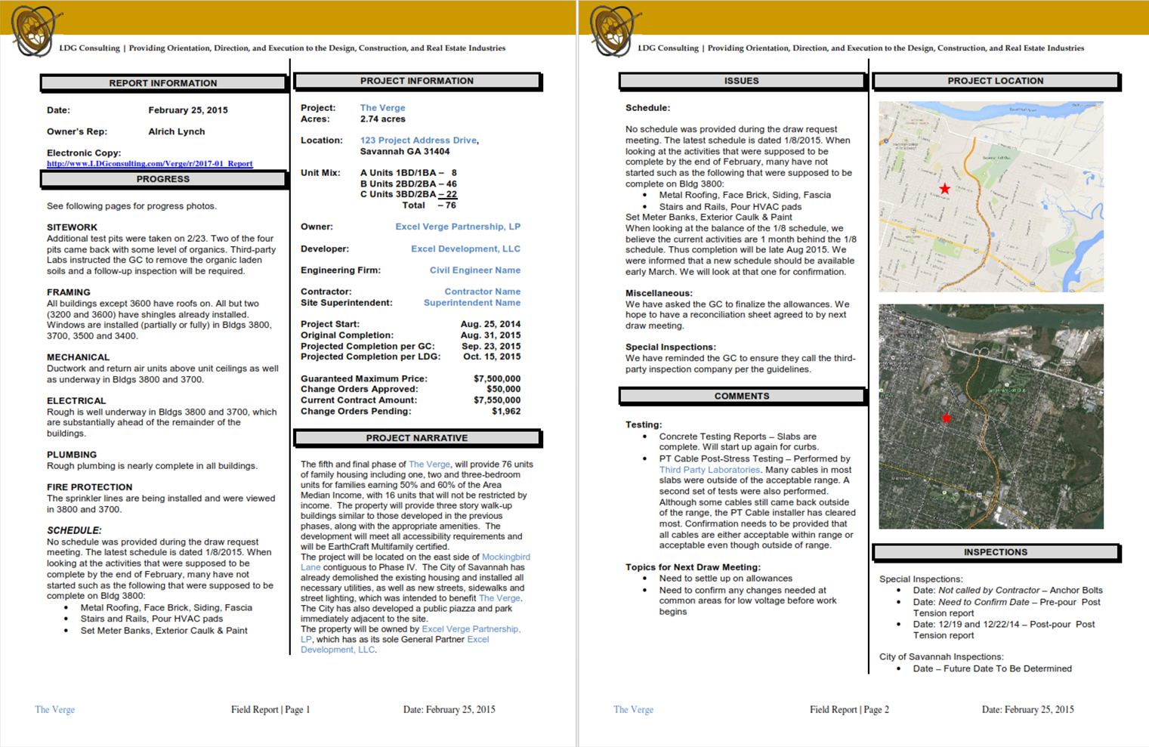Click the LDG Consulting logo on page 2

point(614,30)
